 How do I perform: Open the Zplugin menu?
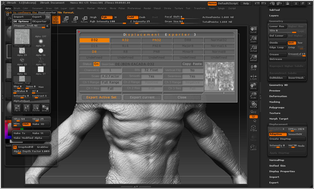tap(221, 8)
